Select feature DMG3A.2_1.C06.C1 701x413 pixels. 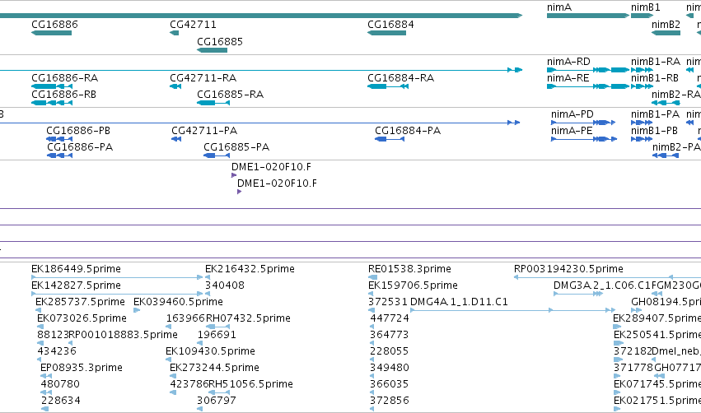[602, 285]
